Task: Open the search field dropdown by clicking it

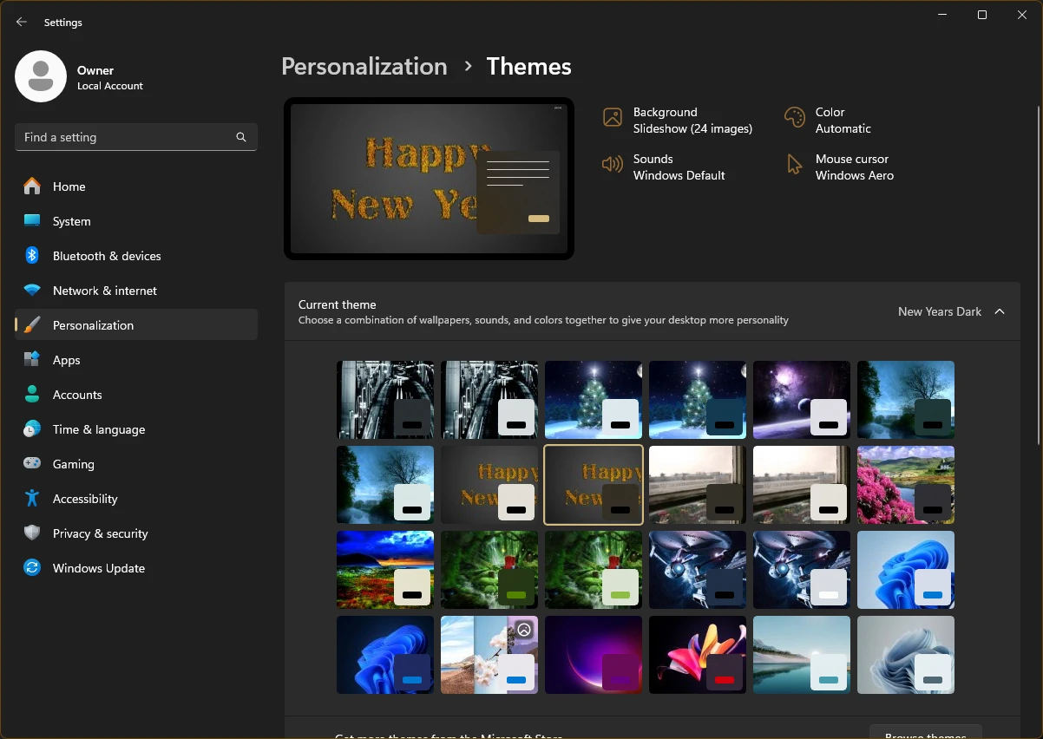Action: 135,137
